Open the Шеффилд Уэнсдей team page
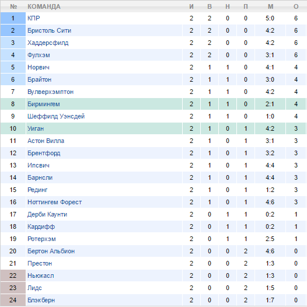The height and width of the screenshot is (307, 307). [x=56, y=116]
